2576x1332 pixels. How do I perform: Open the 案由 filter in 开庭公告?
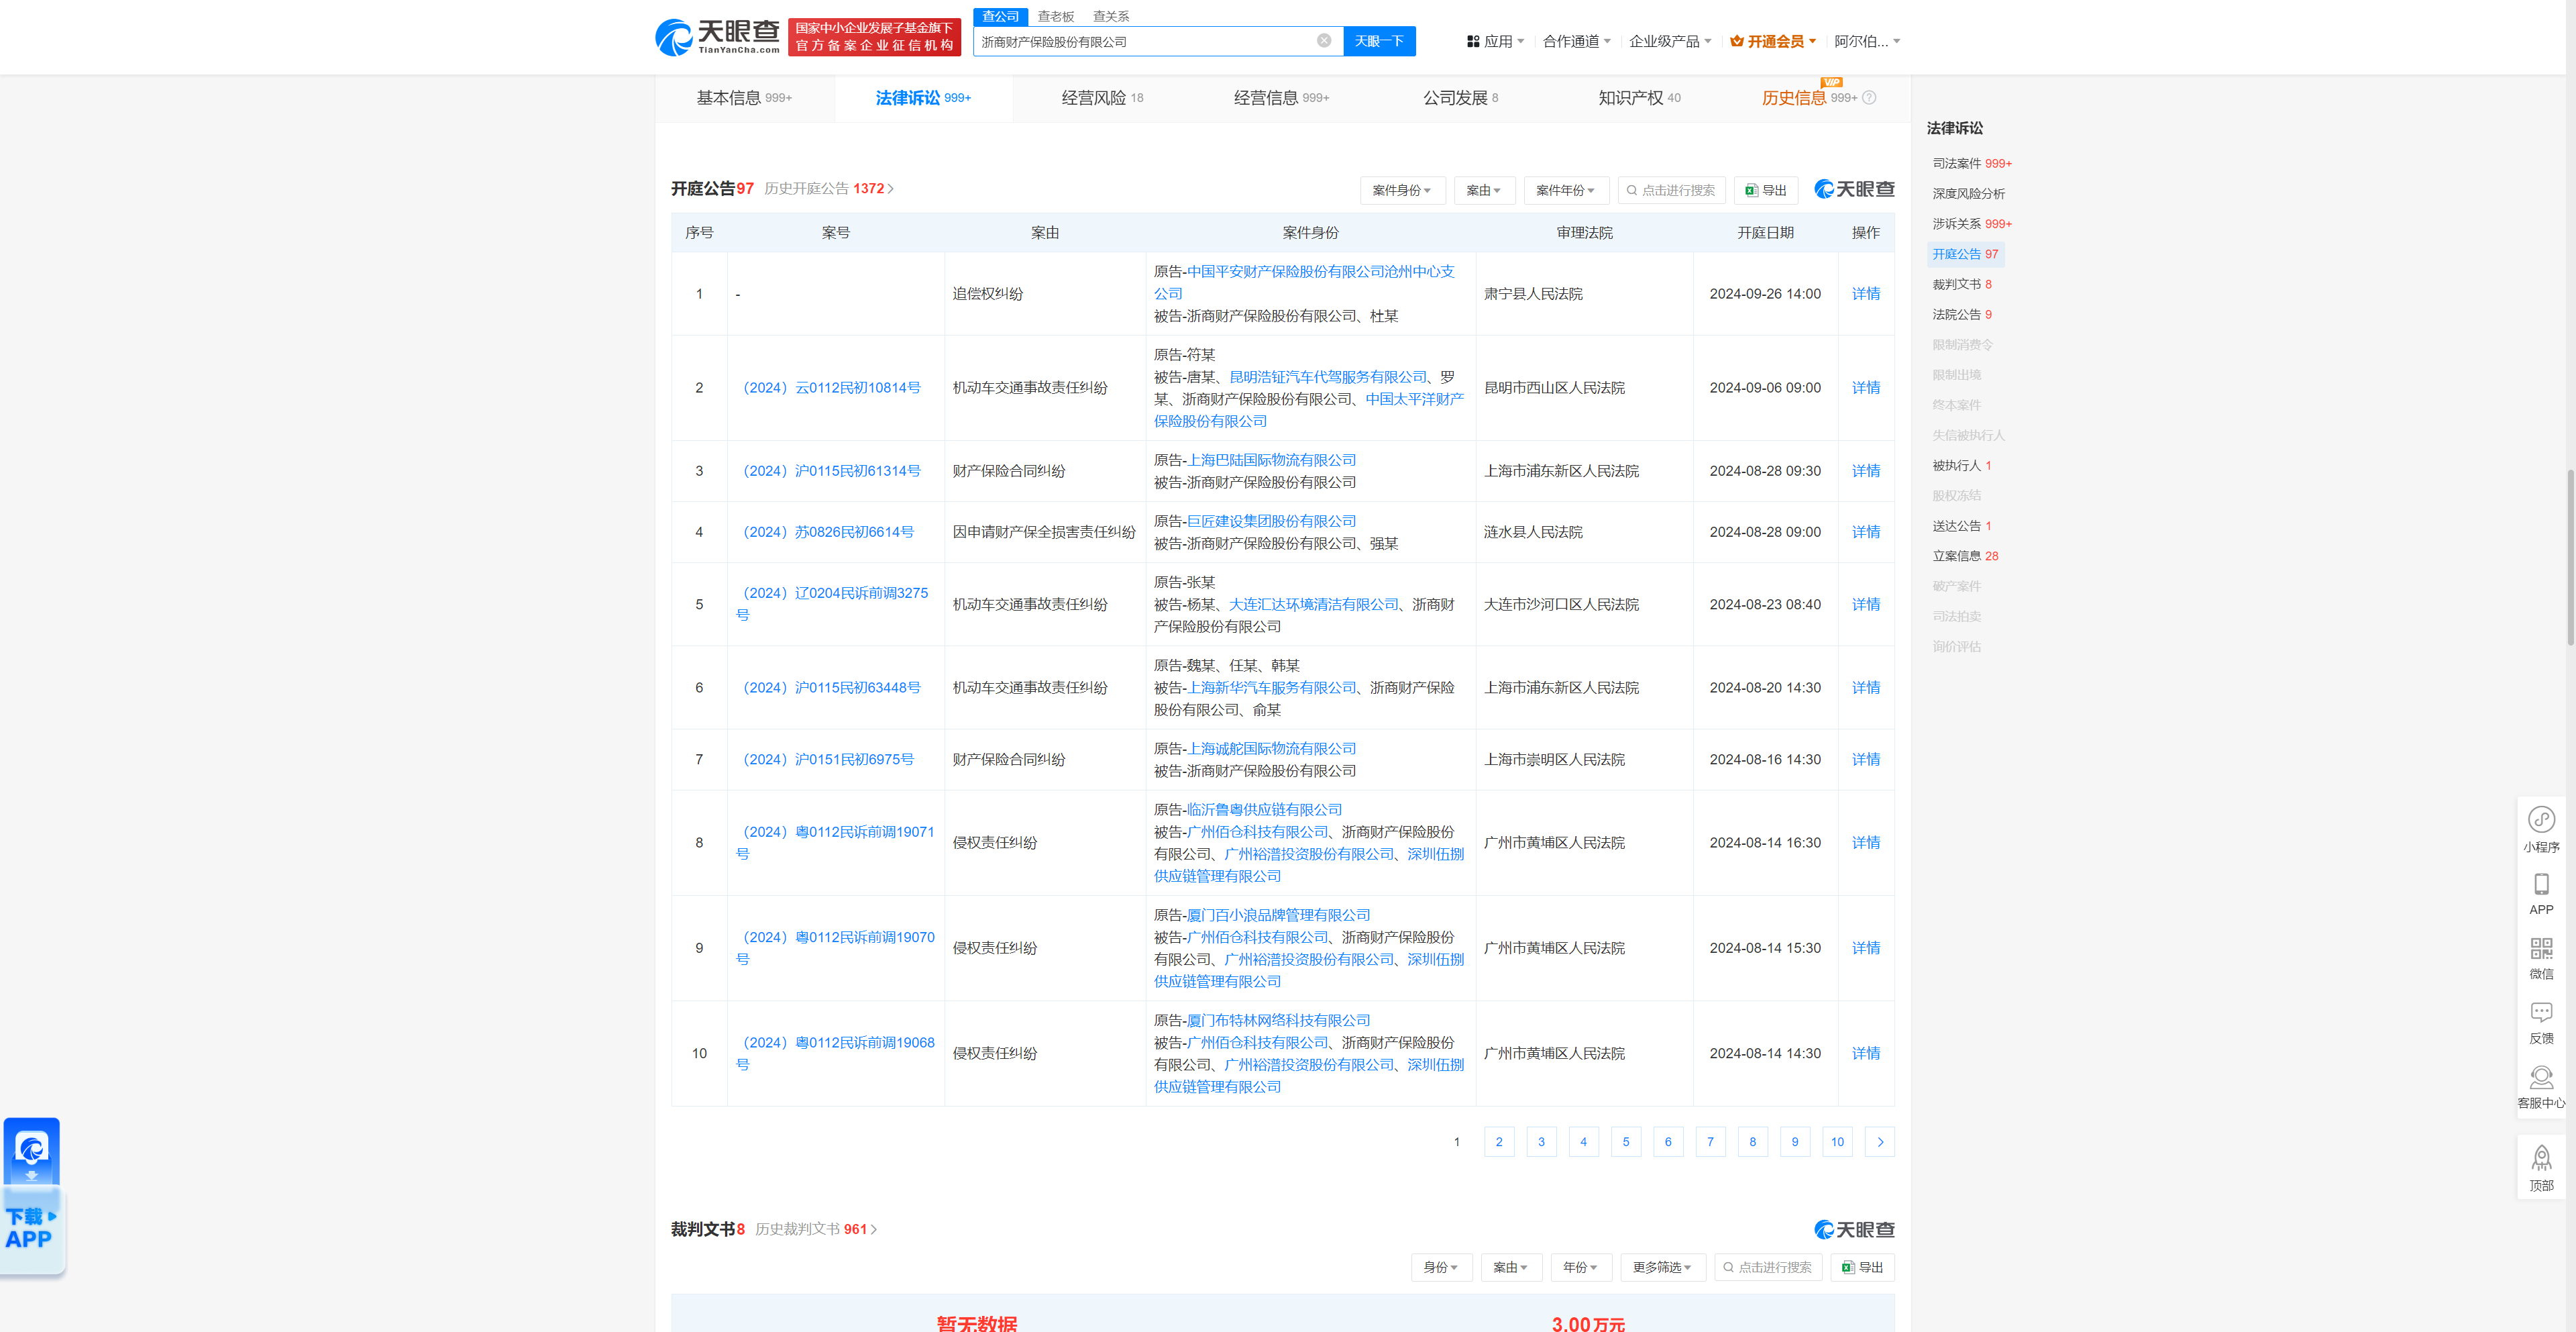coord(1484,190)
